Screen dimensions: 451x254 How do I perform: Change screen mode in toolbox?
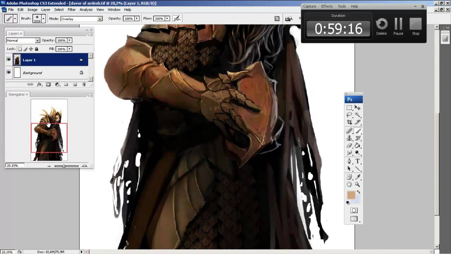click(x=354, y=219)
